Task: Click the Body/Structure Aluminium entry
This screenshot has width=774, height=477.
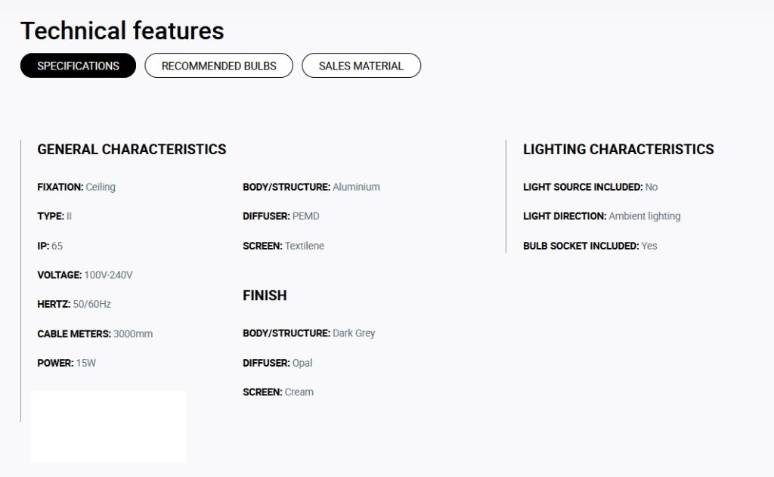Action: [x=311, y=187]
